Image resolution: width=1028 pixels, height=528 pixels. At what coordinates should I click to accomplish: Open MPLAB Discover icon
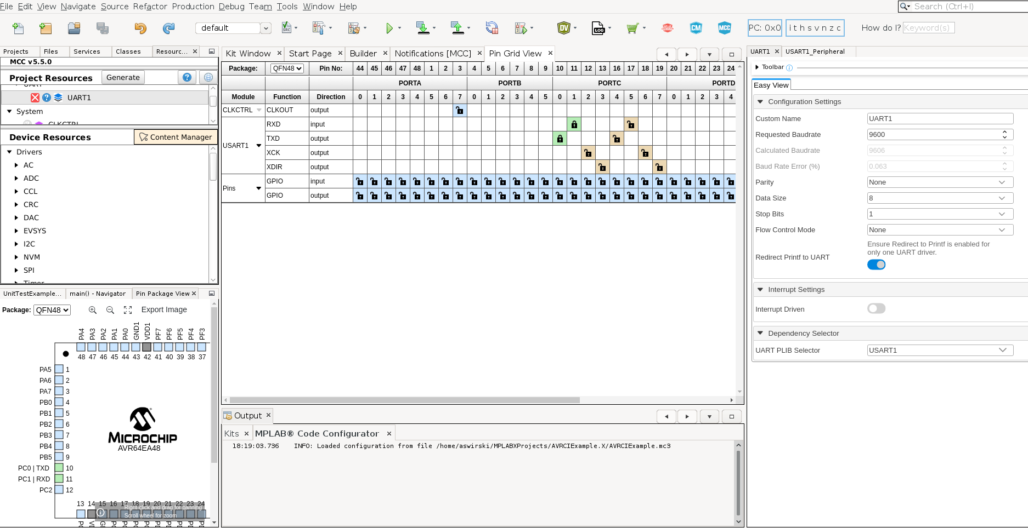pos(668,28)
